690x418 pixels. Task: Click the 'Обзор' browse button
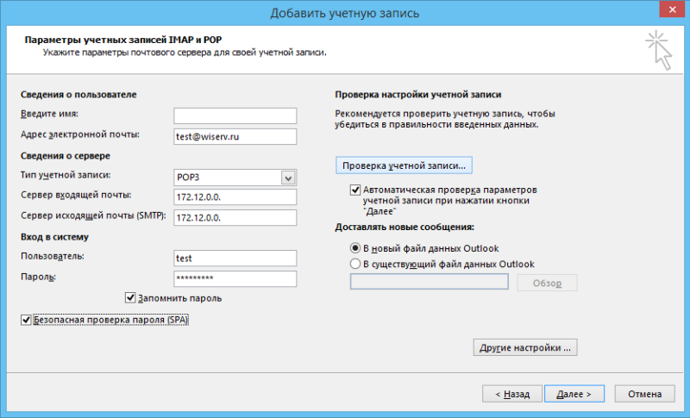point(547,284)
